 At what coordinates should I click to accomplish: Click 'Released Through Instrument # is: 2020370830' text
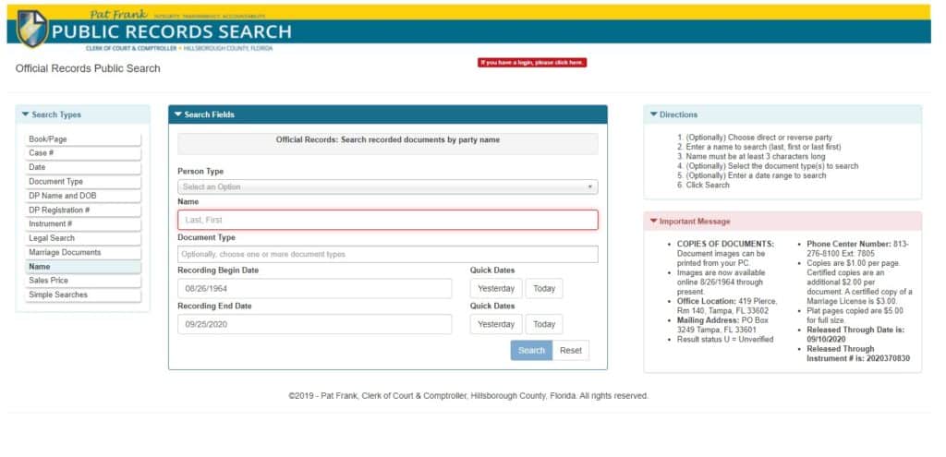(858, 354)
